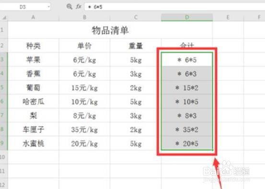The image size is (265, 189).
Task: Click the 2kg cell in 葡萄 row
Action: pos(136,88)
